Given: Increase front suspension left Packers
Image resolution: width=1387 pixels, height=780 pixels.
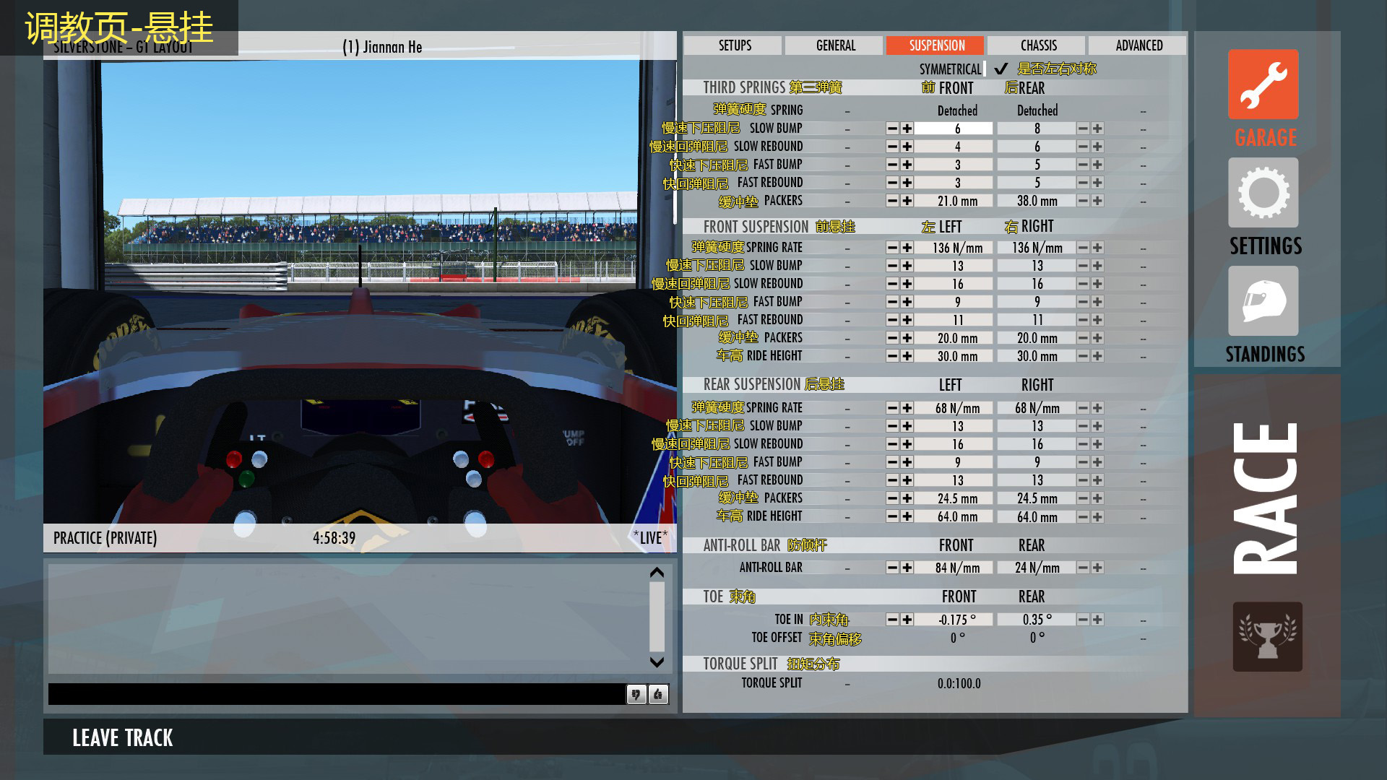Looking at the screenshot, I should point(907,338).
